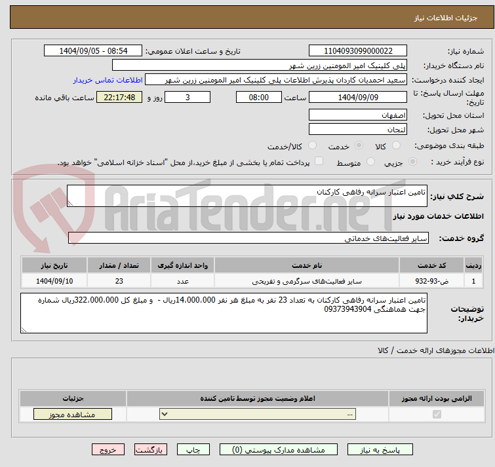Click the deadline time field 08:00
This screenshot has width=495, height=467.
click(x=259, y=97)
